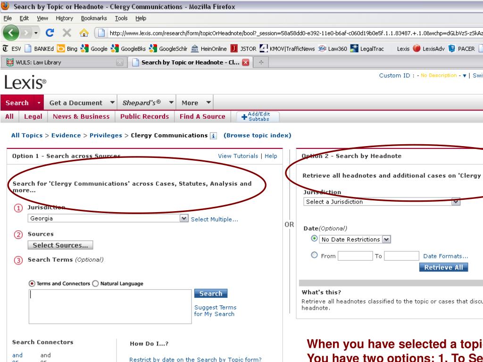483x362 pixels.
Task: Open the PACER bookmark
Action: (461, 49)
